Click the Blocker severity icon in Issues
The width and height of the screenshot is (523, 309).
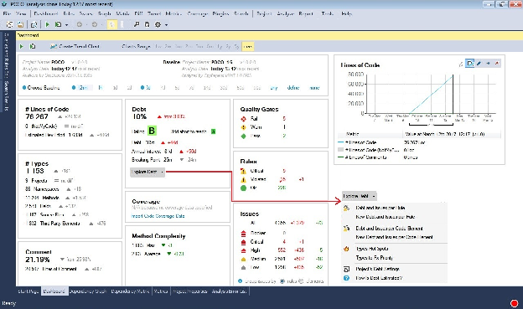(x=244, y=233)
